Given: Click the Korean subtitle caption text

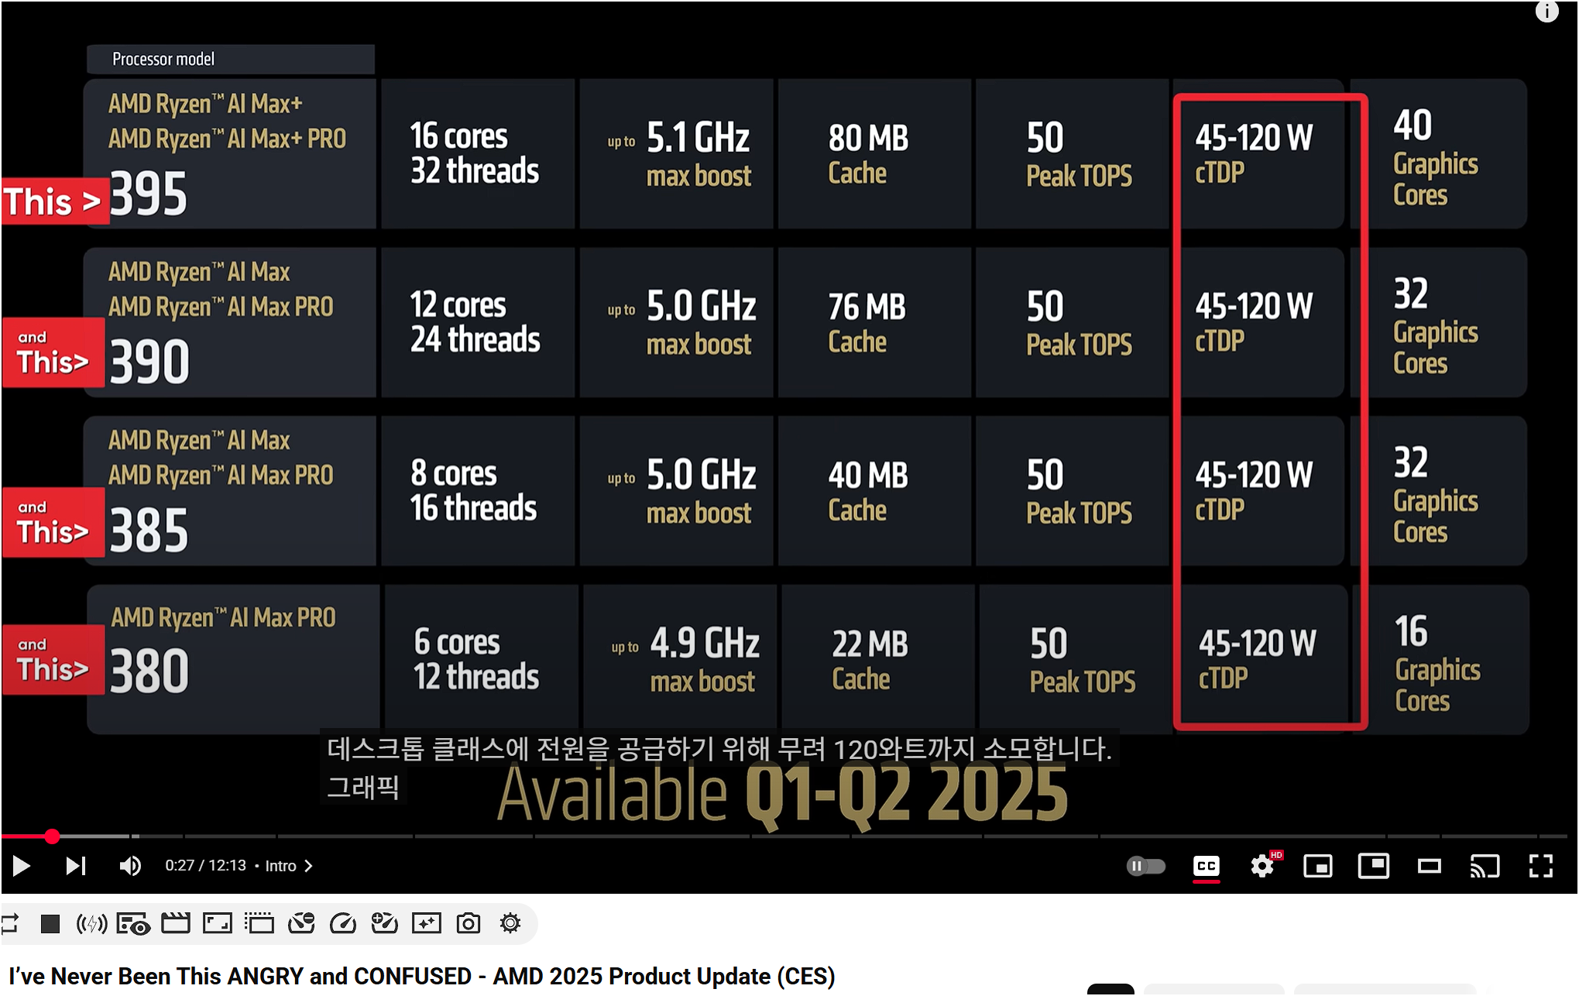Looking at the screenshot, I should 719,768.
